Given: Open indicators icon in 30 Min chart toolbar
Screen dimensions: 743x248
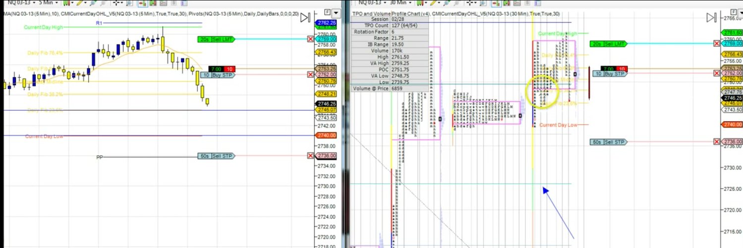Looking at the screenshot, I should click(x=506, y=3).
